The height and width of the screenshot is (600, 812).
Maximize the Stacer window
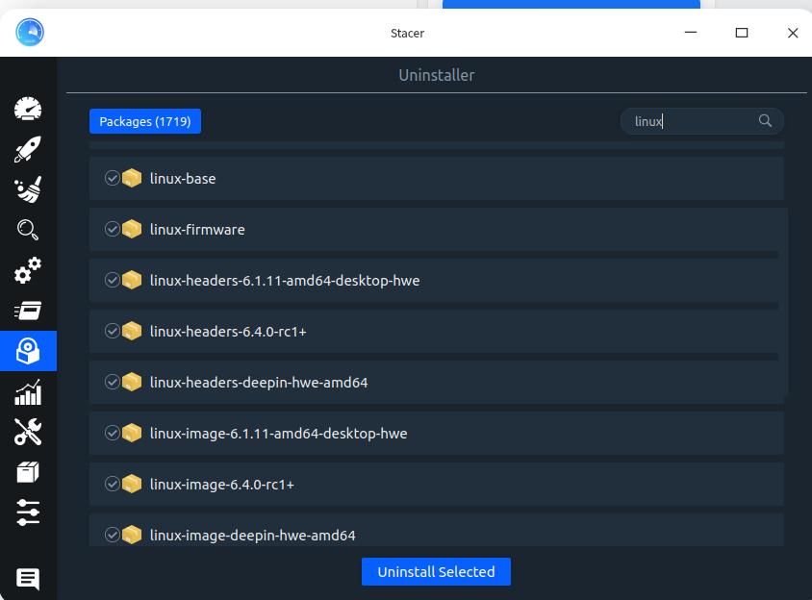point(742,33)
